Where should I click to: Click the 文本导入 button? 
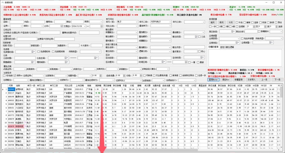coord(252,80)
